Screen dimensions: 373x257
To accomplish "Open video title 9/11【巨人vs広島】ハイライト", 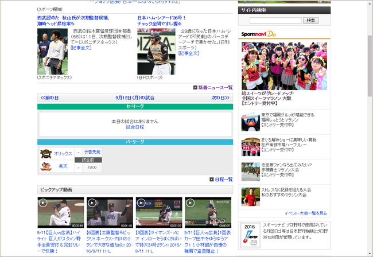I will pyautogui.click(x=59, y=242).
